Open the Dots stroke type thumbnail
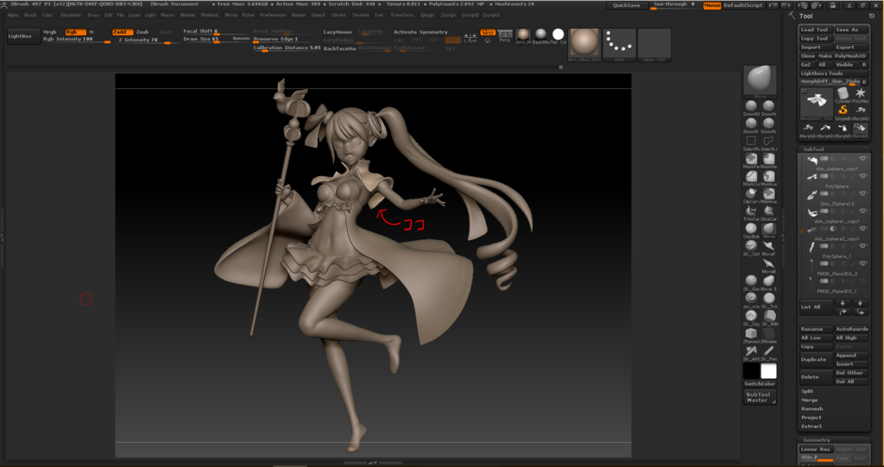 pyautogui.click(x=619, y=43)
